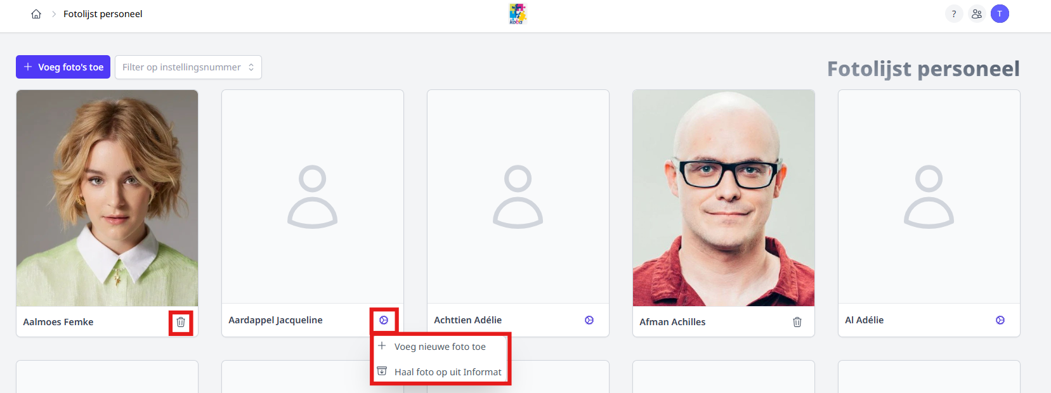Go to home via house icon
Viewport: 1051px width, 393px height.
[36, 14]
